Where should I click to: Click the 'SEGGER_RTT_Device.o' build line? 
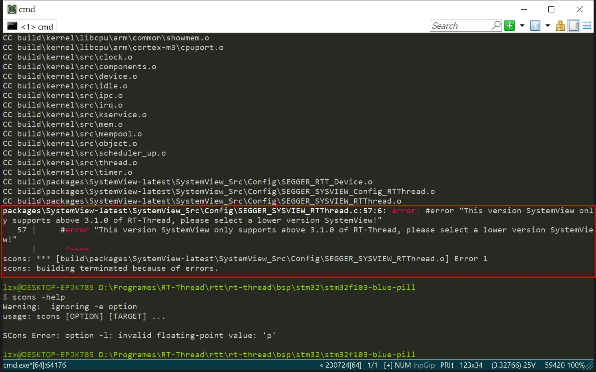(x=188, y=182)
